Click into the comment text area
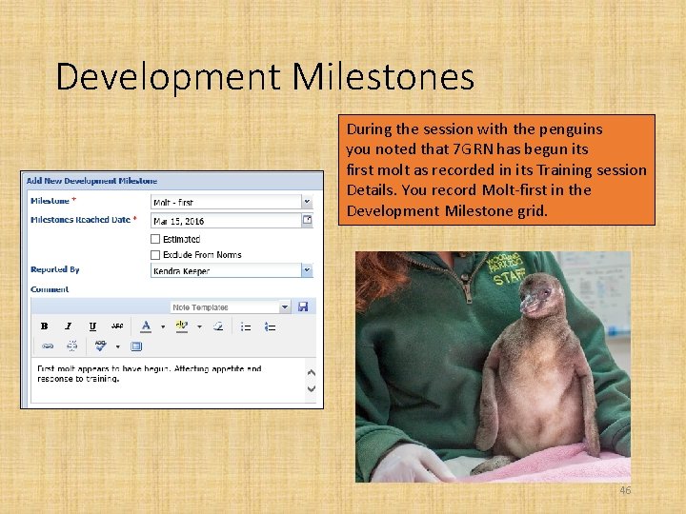Image resolution: width=686 pixels, height=514 pixels. click(169, 380)
